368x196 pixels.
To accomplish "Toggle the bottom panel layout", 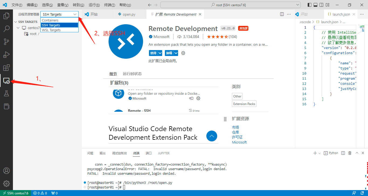I will pos(315,5).
